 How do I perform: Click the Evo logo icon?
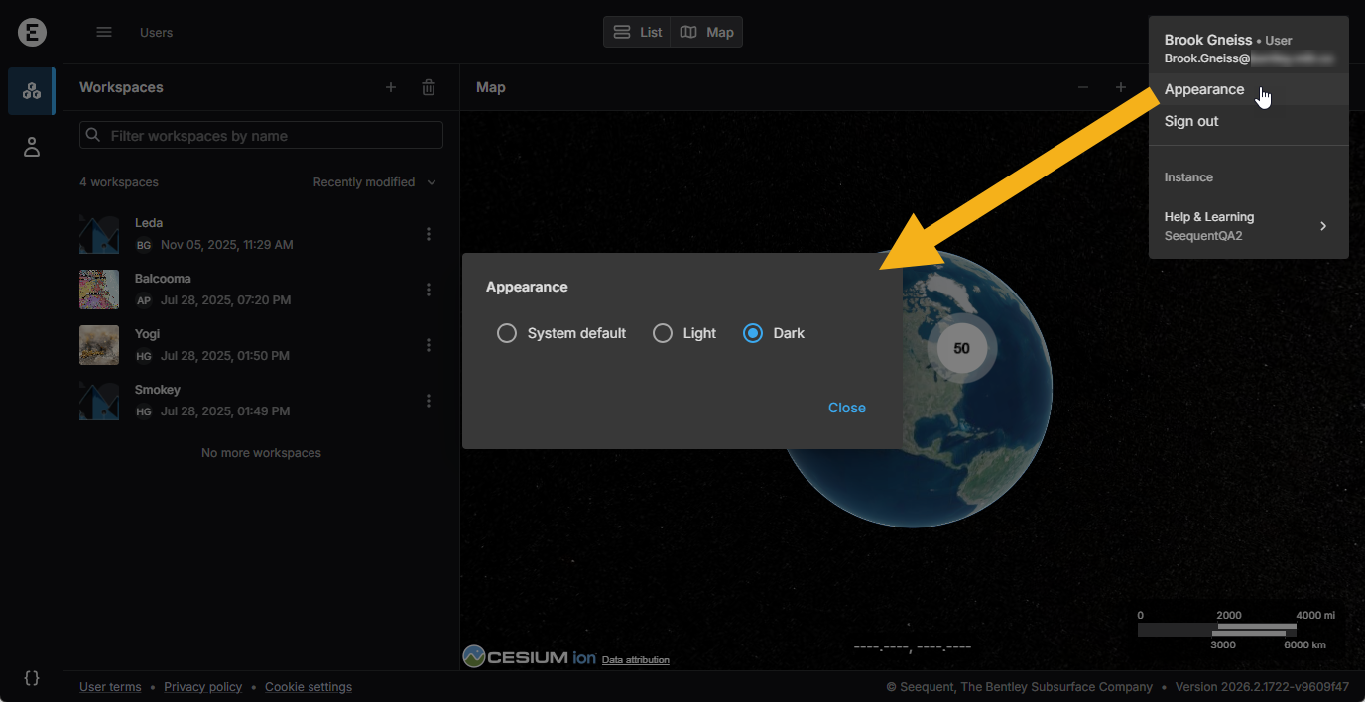click(32, 33)
